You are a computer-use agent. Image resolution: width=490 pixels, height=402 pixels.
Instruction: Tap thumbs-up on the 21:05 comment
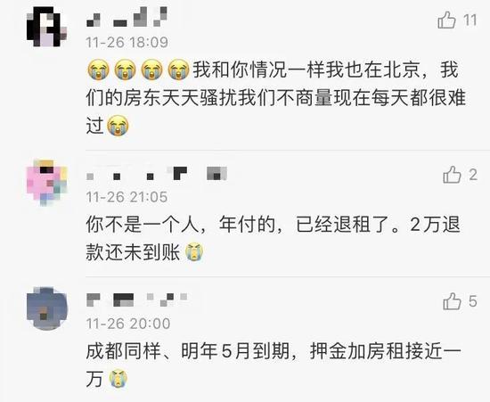[452, 175]
